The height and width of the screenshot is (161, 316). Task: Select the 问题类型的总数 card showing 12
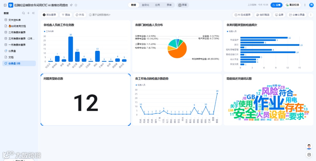pos(86,100)
